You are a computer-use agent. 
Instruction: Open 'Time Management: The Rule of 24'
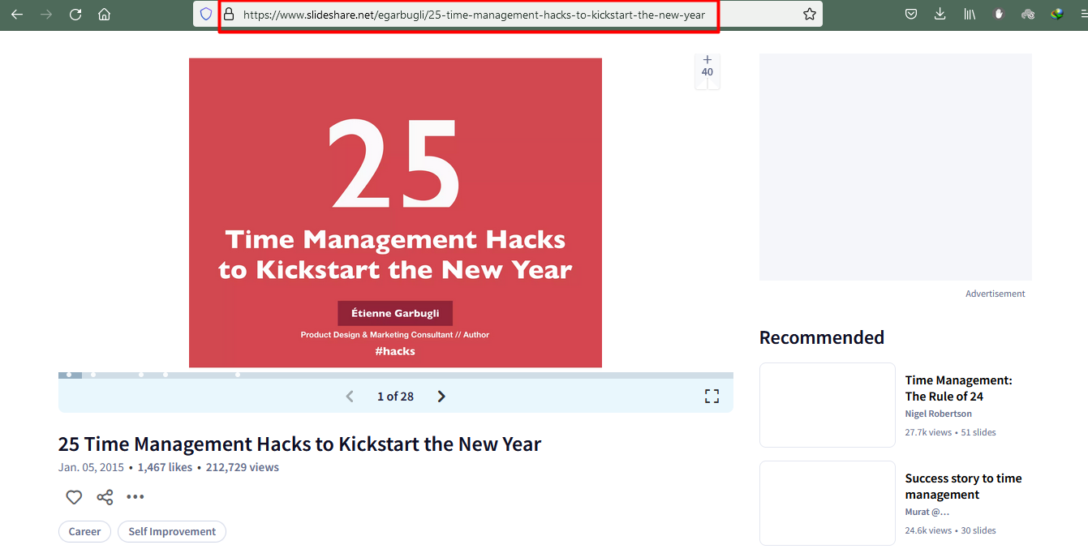click(x=958, y=388)
